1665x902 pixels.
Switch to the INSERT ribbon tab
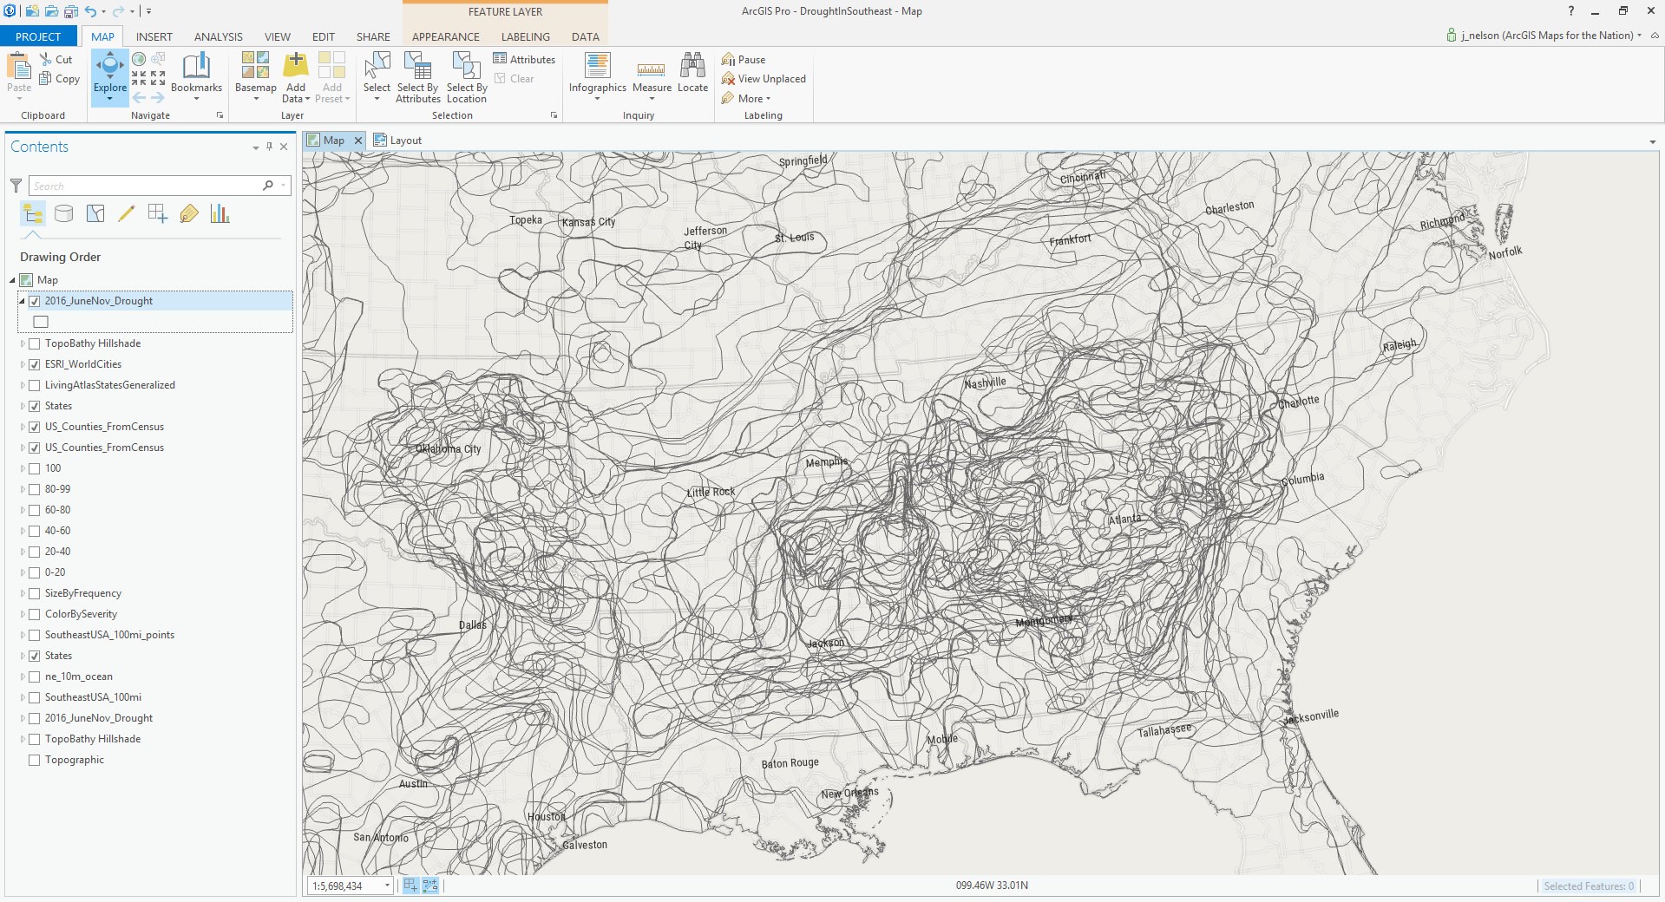[154, 36]
